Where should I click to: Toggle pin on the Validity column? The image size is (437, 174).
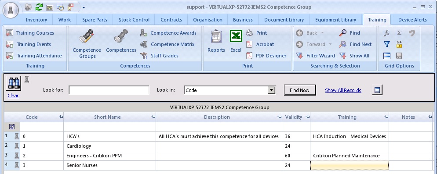(x=307, y=117)
